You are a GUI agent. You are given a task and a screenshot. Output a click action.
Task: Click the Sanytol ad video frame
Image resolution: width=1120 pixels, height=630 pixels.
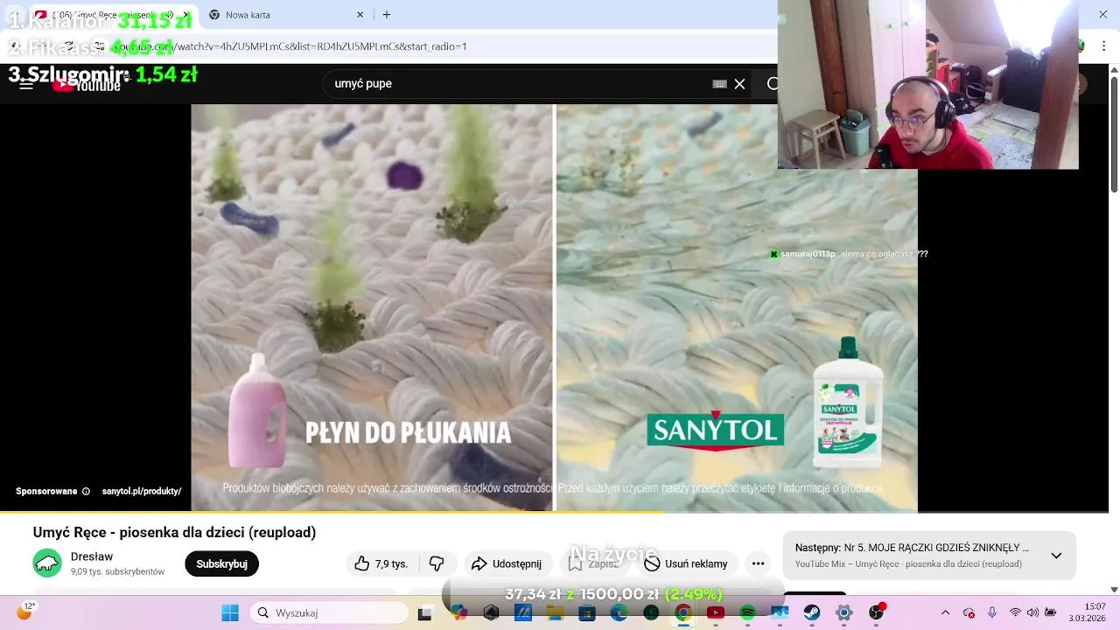(x=554, y=306)
